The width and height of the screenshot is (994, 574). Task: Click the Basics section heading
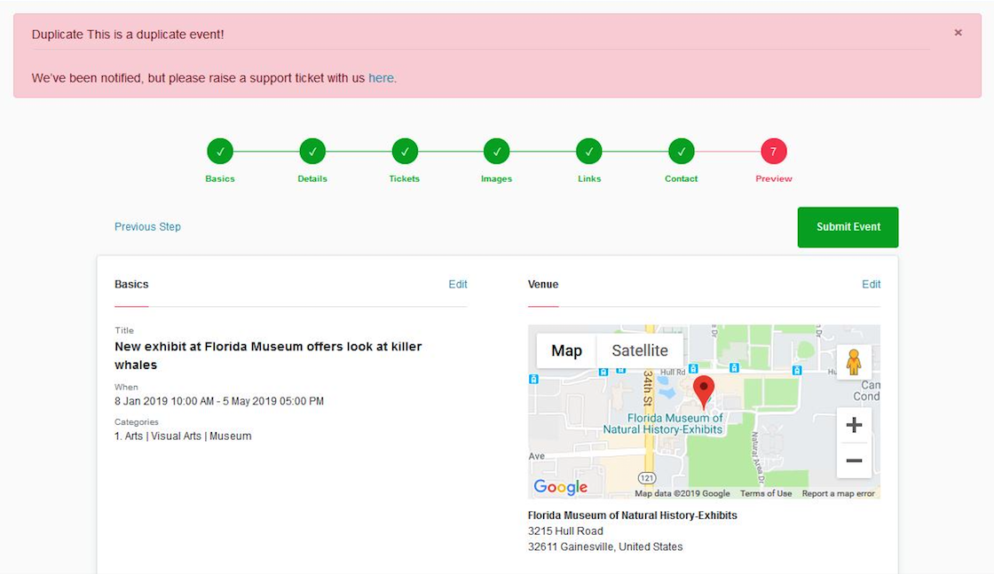131,285
